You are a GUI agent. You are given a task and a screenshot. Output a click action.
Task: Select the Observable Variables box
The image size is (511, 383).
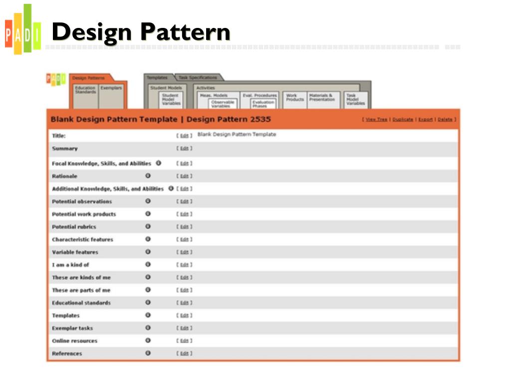point(223,104)
